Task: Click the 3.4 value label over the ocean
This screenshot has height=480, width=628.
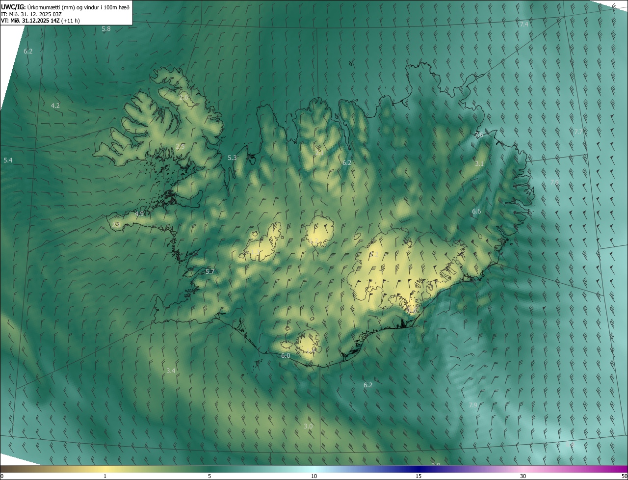Action: point(171,371)
